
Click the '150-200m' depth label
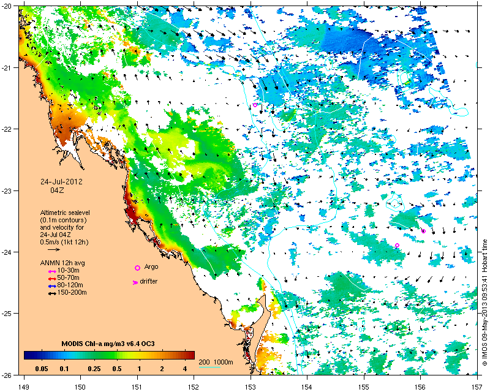tap(72, 293)
